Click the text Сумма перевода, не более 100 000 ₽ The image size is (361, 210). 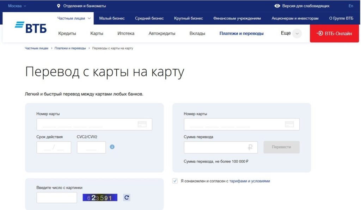coord(216,161)
